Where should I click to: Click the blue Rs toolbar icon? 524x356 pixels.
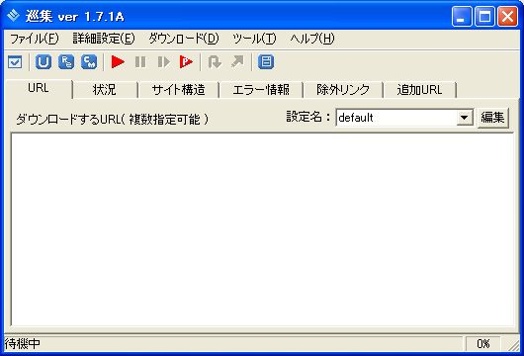pos(66,62)
